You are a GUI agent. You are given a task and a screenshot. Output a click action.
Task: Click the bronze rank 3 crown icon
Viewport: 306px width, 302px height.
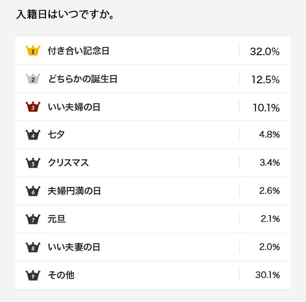click(33, 107)
